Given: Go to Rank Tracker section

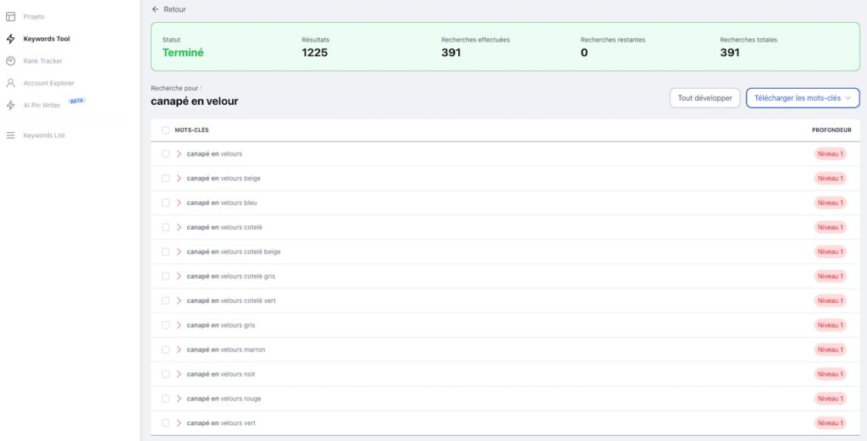Looking at the screenshot, I should pyautogui.click(x=42, y=61).
